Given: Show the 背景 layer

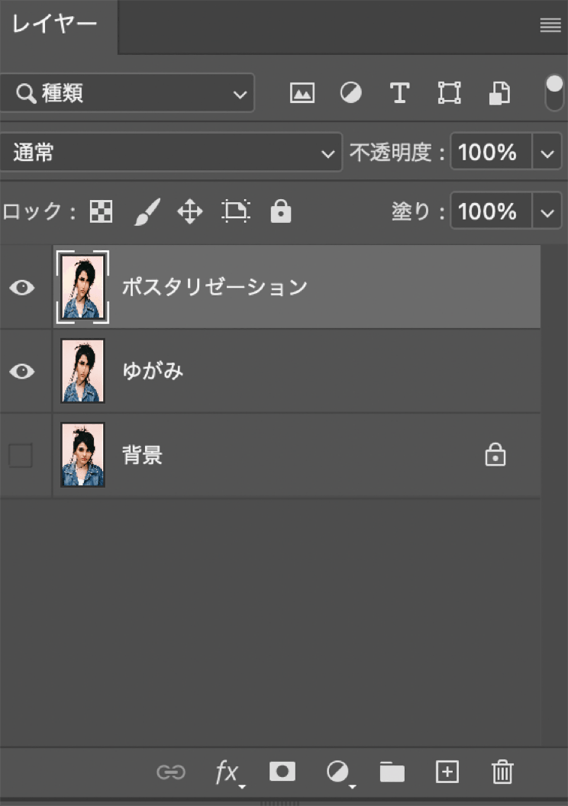Looking at the screenshot, I should [x=21, y=455].
